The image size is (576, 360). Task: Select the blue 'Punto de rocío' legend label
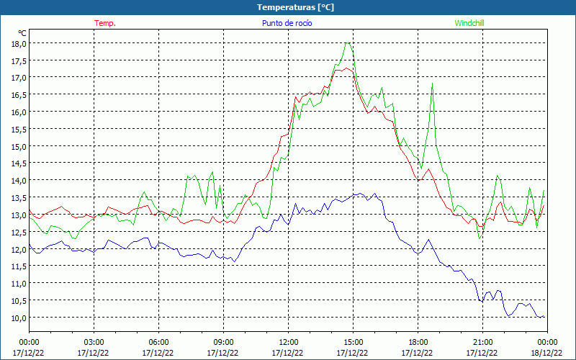(287, 23)
